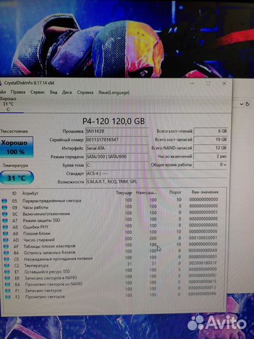Click status icon for Число стираний row
The height and width of the screenshot is (339, 254).
6,240
